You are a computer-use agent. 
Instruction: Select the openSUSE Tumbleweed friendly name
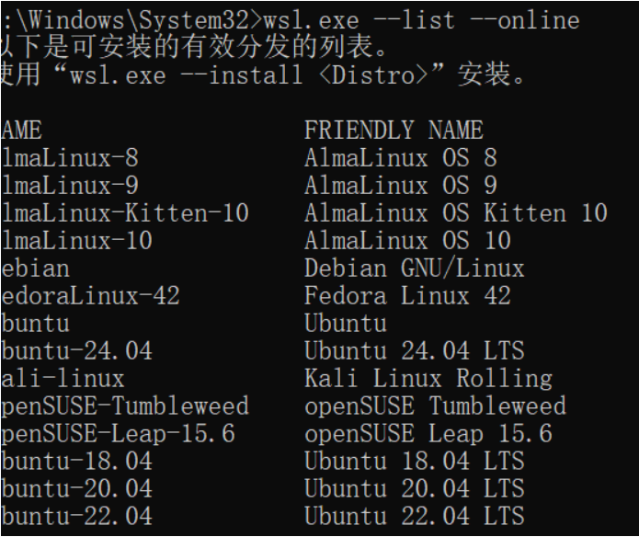[435, 406]
